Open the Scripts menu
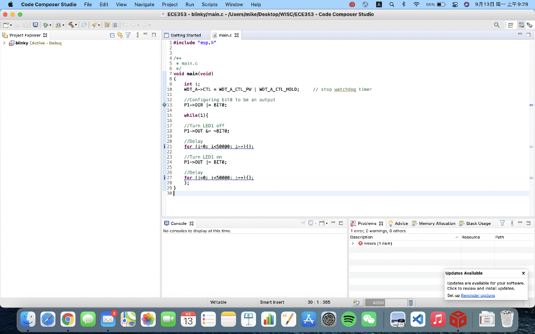535x334 pixels. pos(210,4)
